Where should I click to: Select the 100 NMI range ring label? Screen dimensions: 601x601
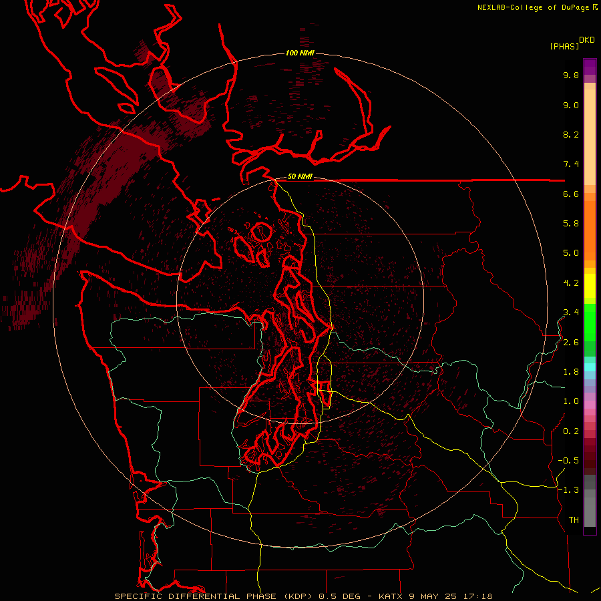point(300,53)
